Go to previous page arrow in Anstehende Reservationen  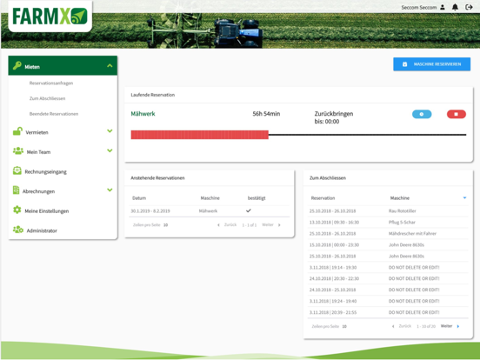pos(218,225)
